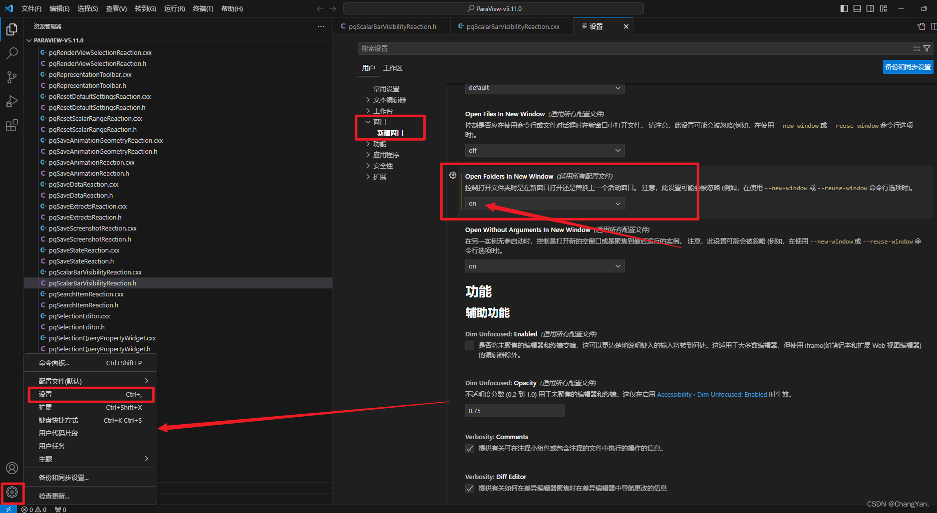Image resolution: width=937 pixels, height=513 pixels.
Task: Click Open Settings (JSON) icon
Action: [x=922, y=26]
